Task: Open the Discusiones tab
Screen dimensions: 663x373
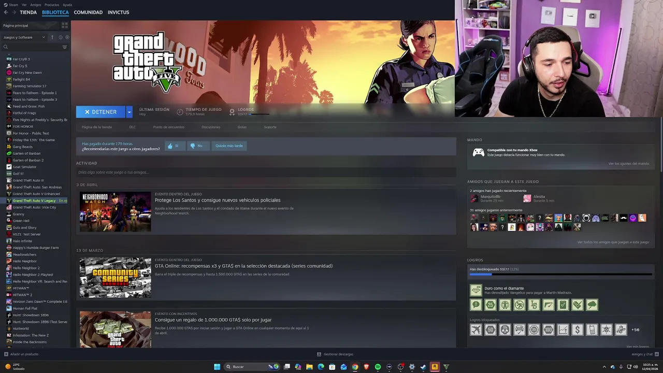Action: coord(211,127)
